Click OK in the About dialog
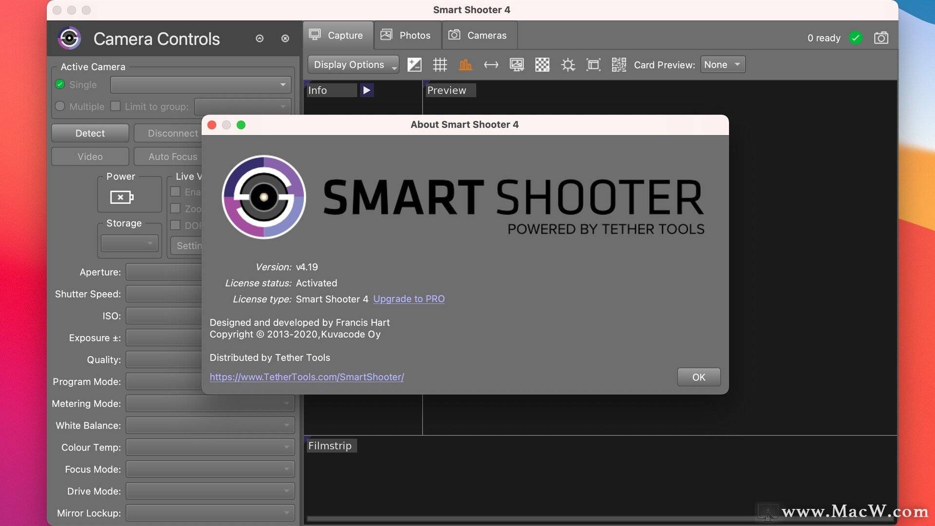935x526 pixels. point(699,377)
